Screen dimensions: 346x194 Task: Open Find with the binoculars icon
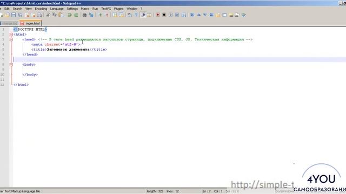(x=84, y=15)
